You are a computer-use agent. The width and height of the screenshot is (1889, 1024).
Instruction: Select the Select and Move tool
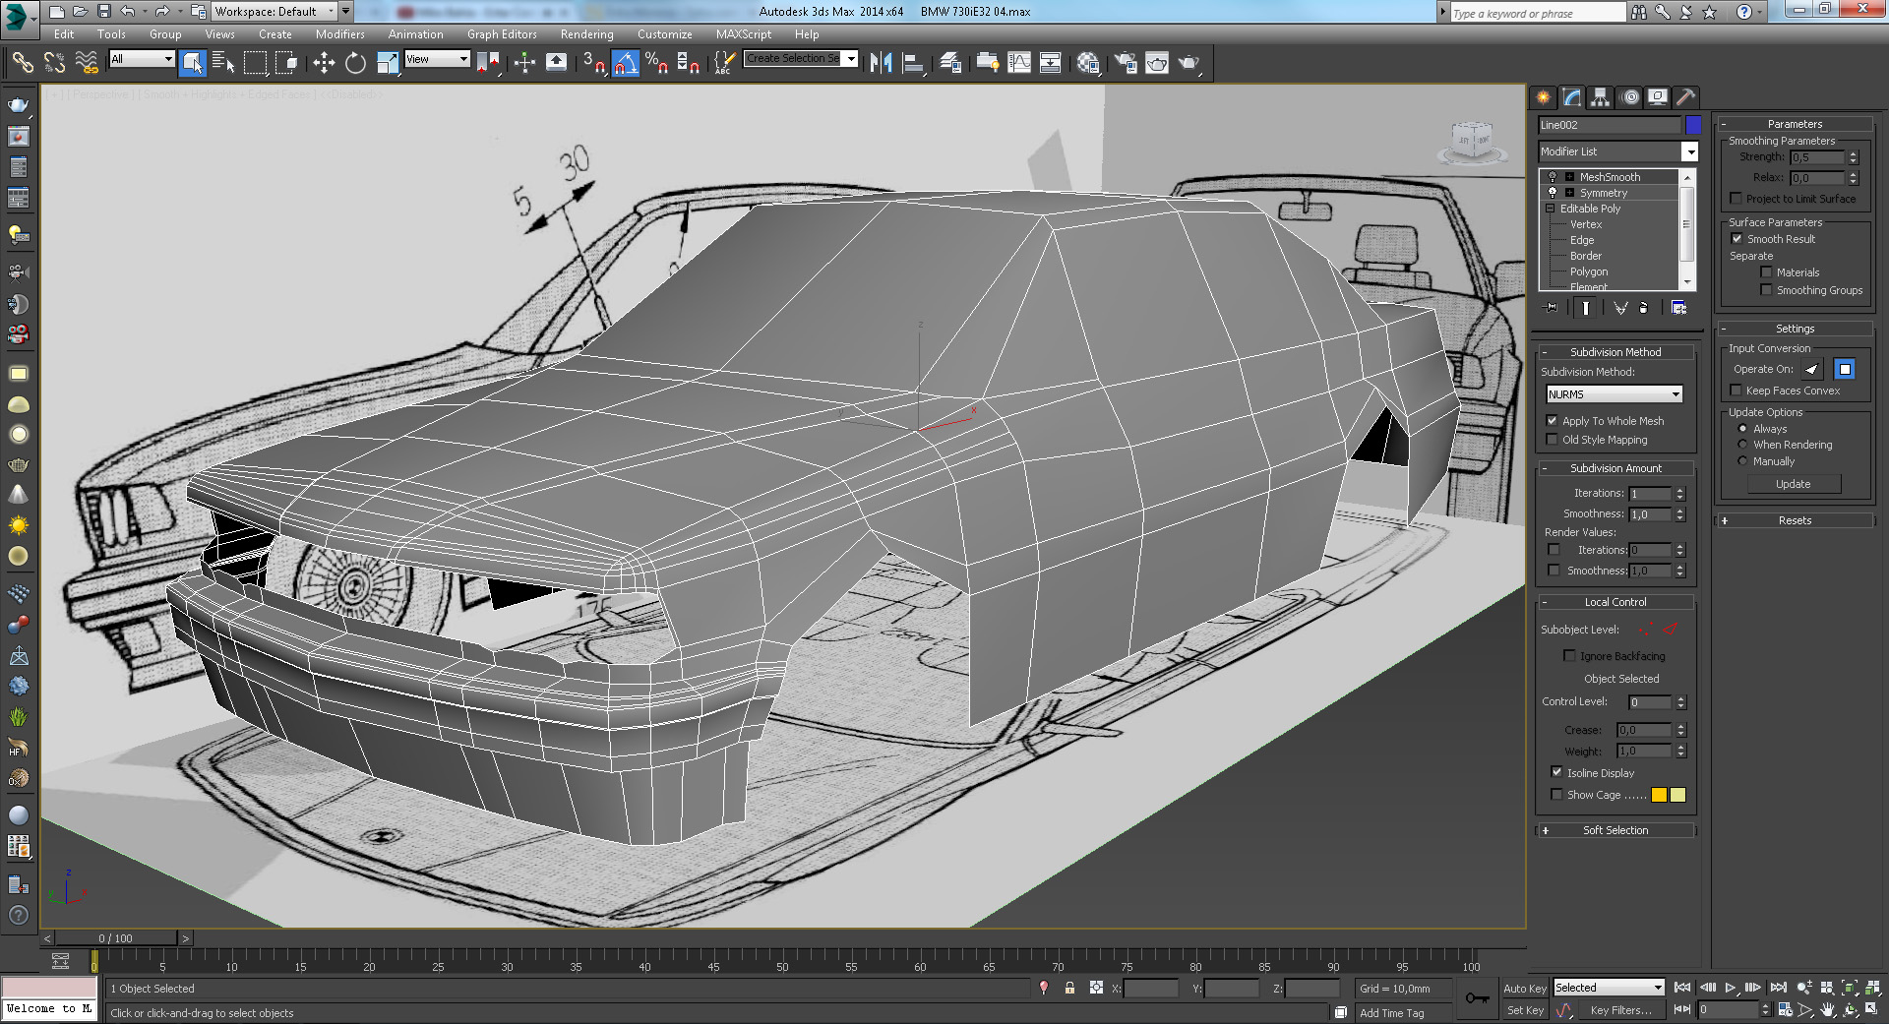(324, 63)
